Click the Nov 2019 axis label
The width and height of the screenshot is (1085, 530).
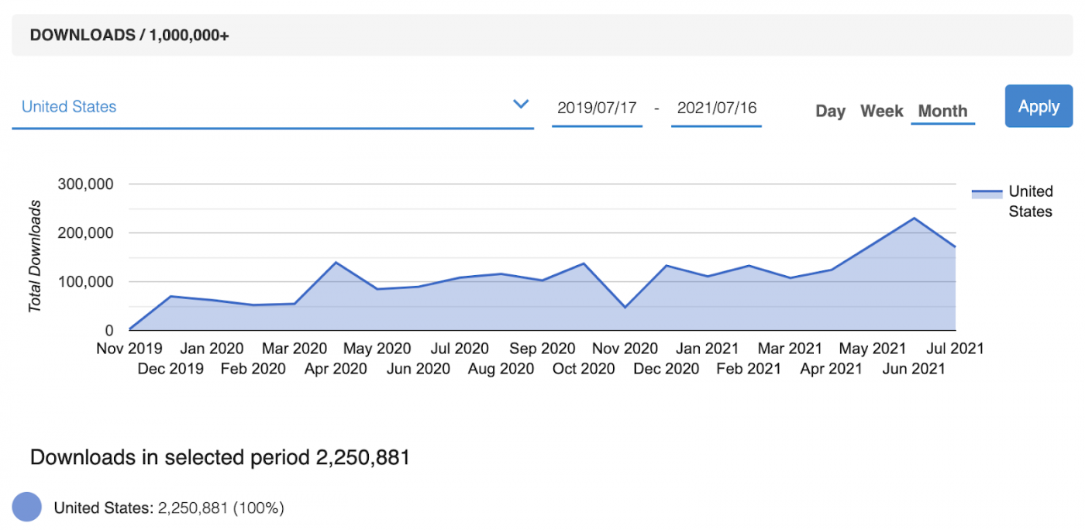tap(129, 349)
